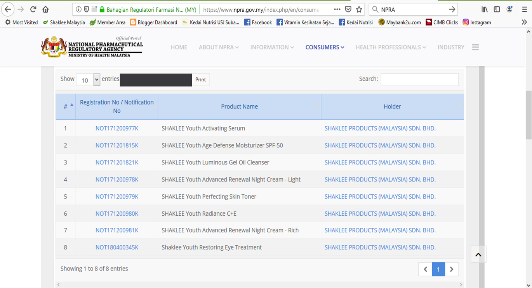
Task: Expand the INFORMATION menu
Action: [x=272, y=47]
